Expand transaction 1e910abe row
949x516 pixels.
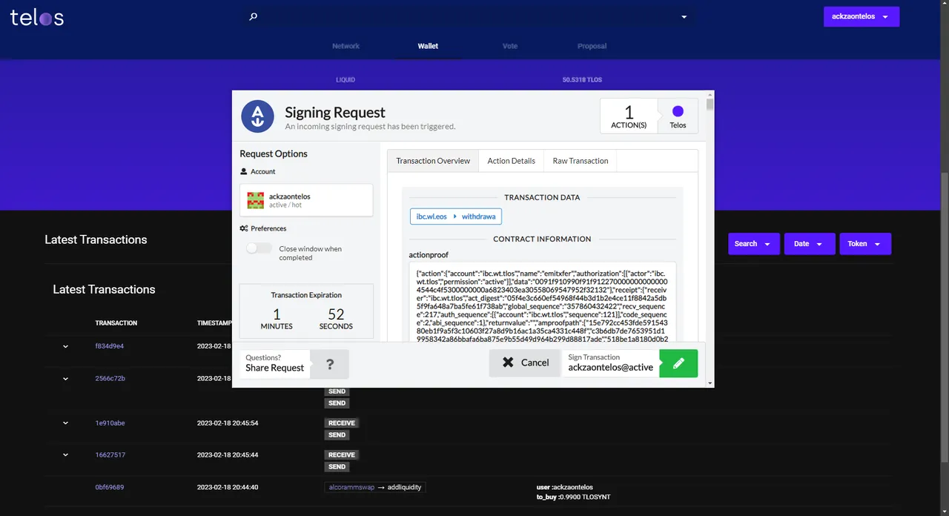tap(65, 423)
